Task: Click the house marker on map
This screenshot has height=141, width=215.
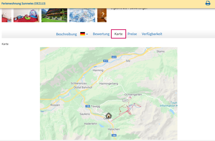Action: pos(109,116)
